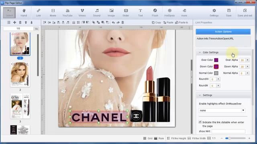Open Action Options
257x144 pixels.
223,32
